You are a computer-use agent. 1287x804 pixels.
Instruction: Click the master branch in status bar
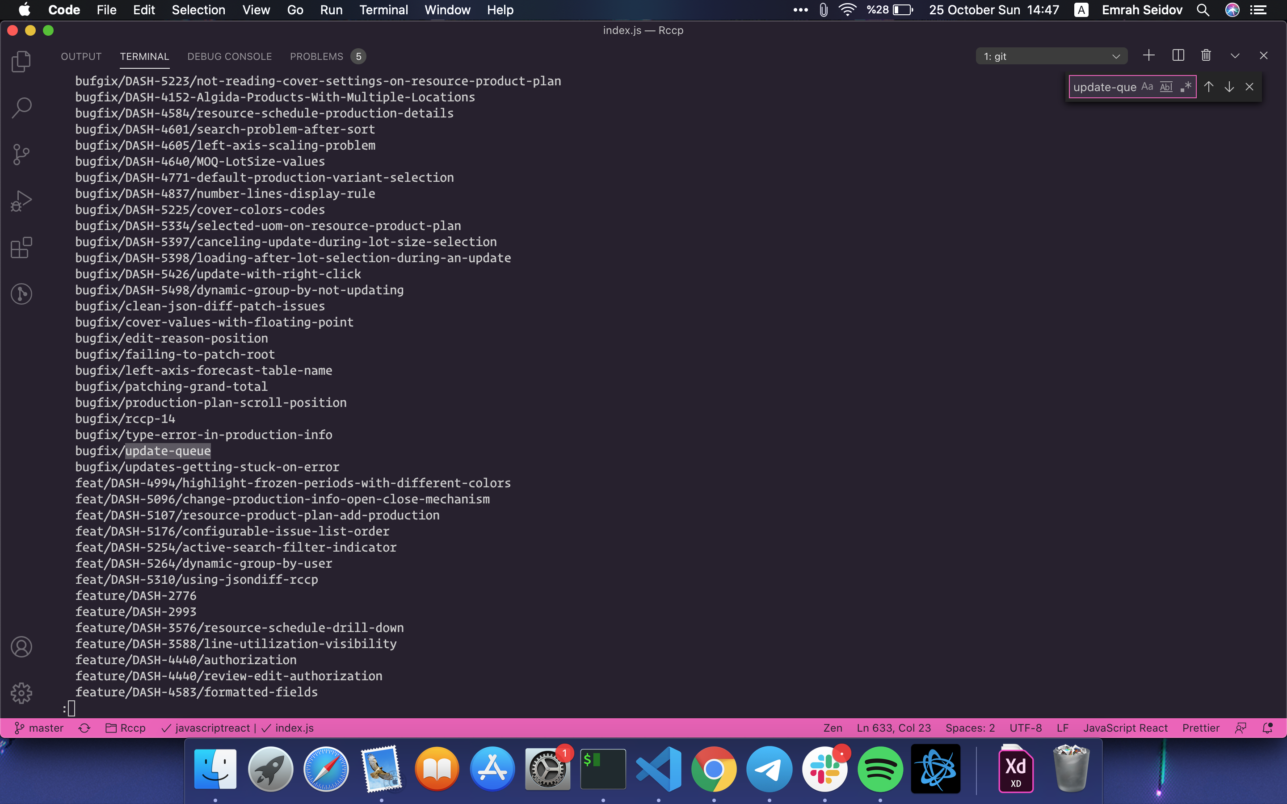(39, 728)
